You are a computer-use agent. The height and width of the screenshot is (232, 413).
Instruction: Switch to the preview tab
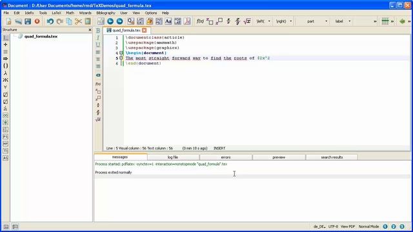pyautogui.click(x=279, y=157)
